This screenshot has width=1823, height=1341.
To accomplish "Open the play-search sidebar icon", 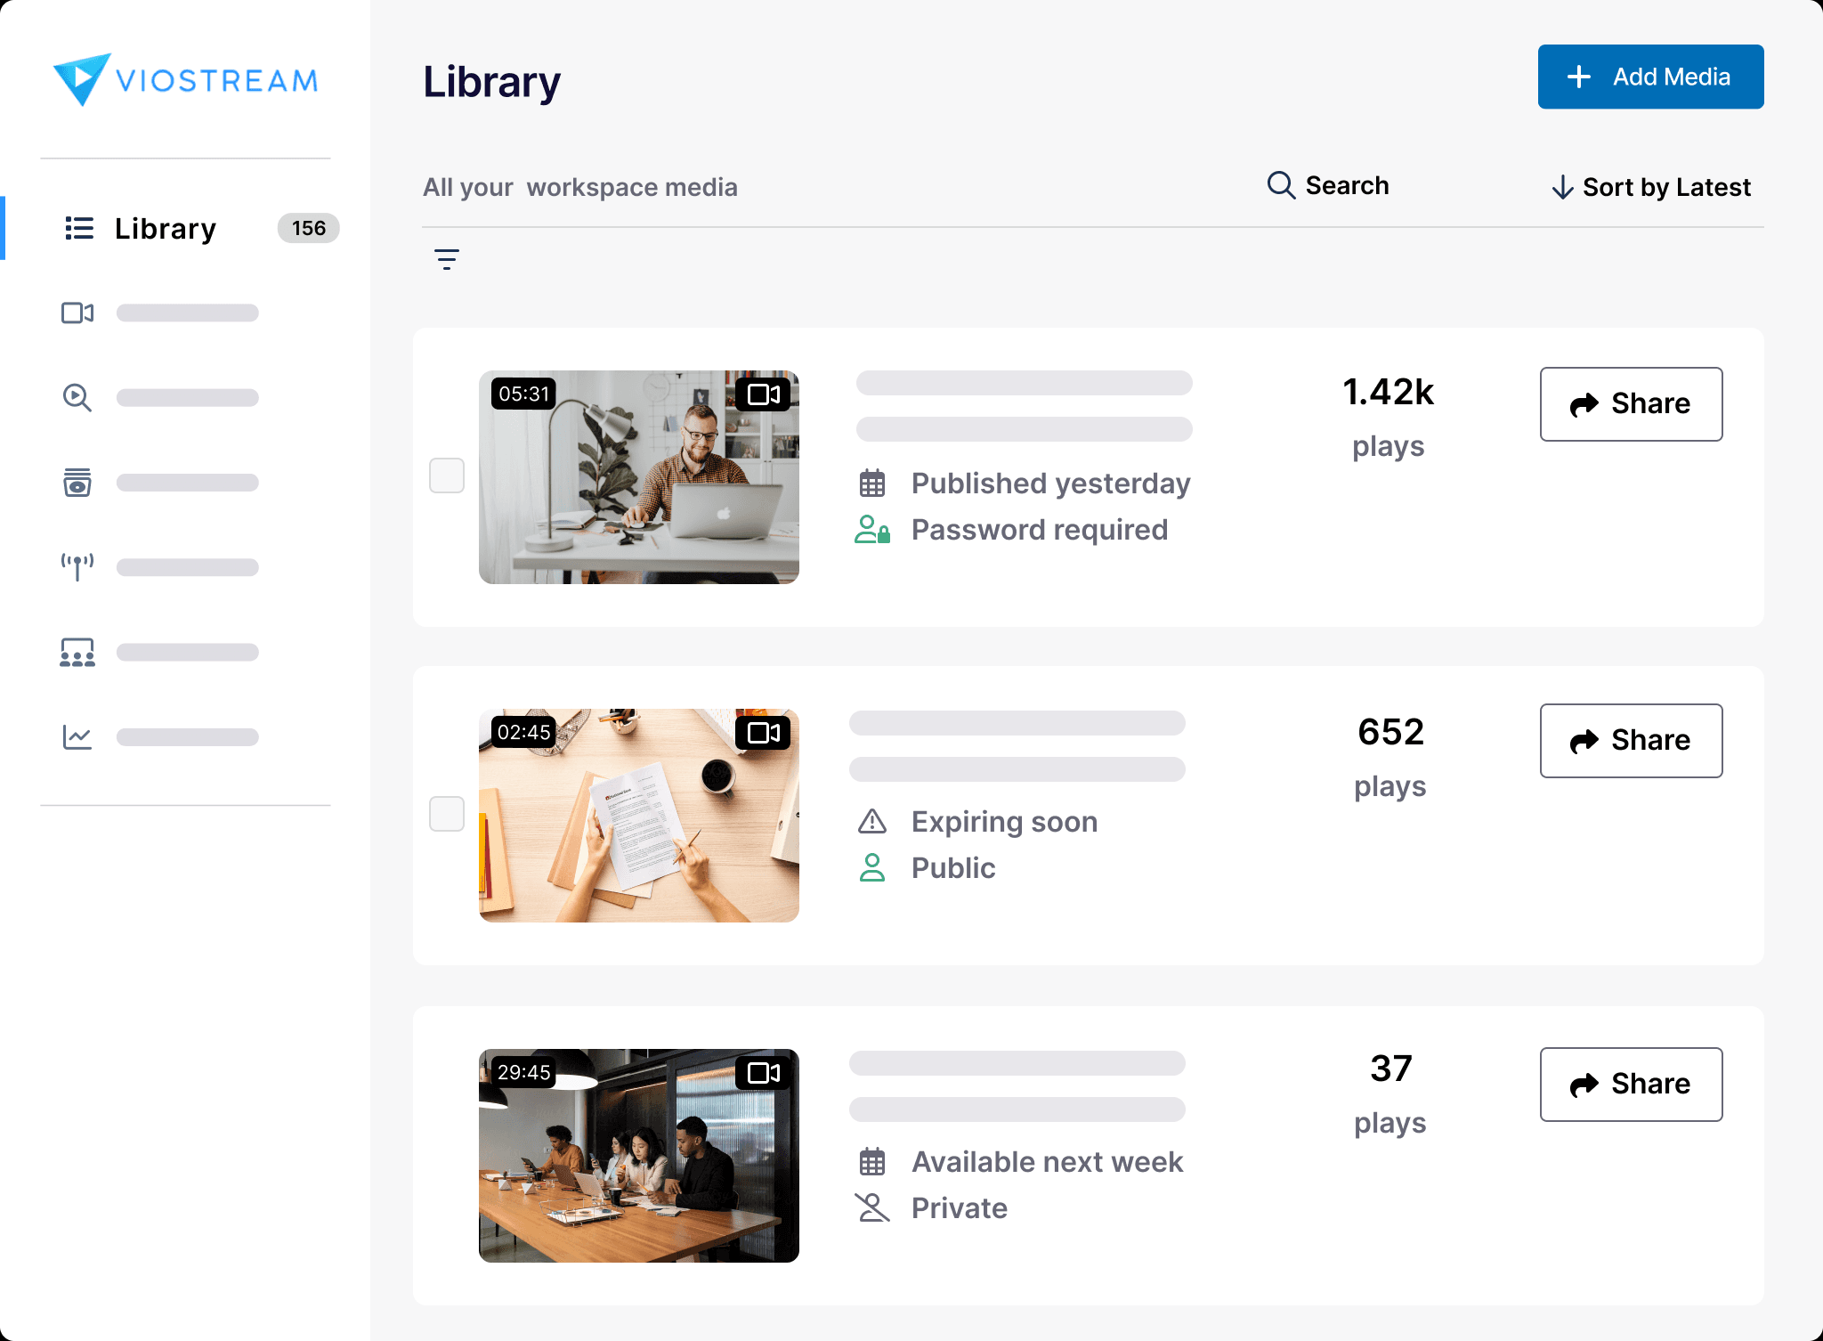I will pos(77,397).
